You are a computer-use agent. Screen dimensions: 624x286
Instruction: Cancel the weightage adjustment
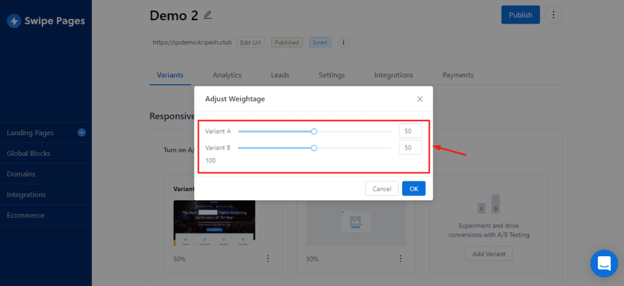pos(381,189)
